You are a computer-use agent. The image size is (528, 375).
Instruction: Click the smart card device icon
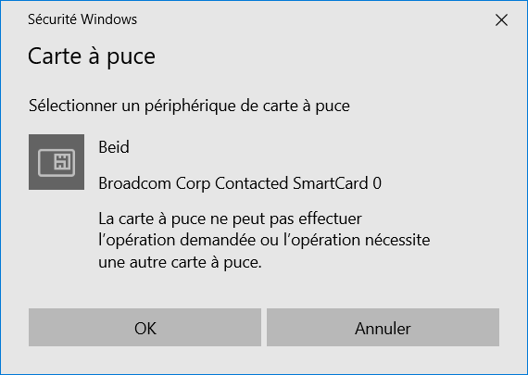[x=57, y=162]
